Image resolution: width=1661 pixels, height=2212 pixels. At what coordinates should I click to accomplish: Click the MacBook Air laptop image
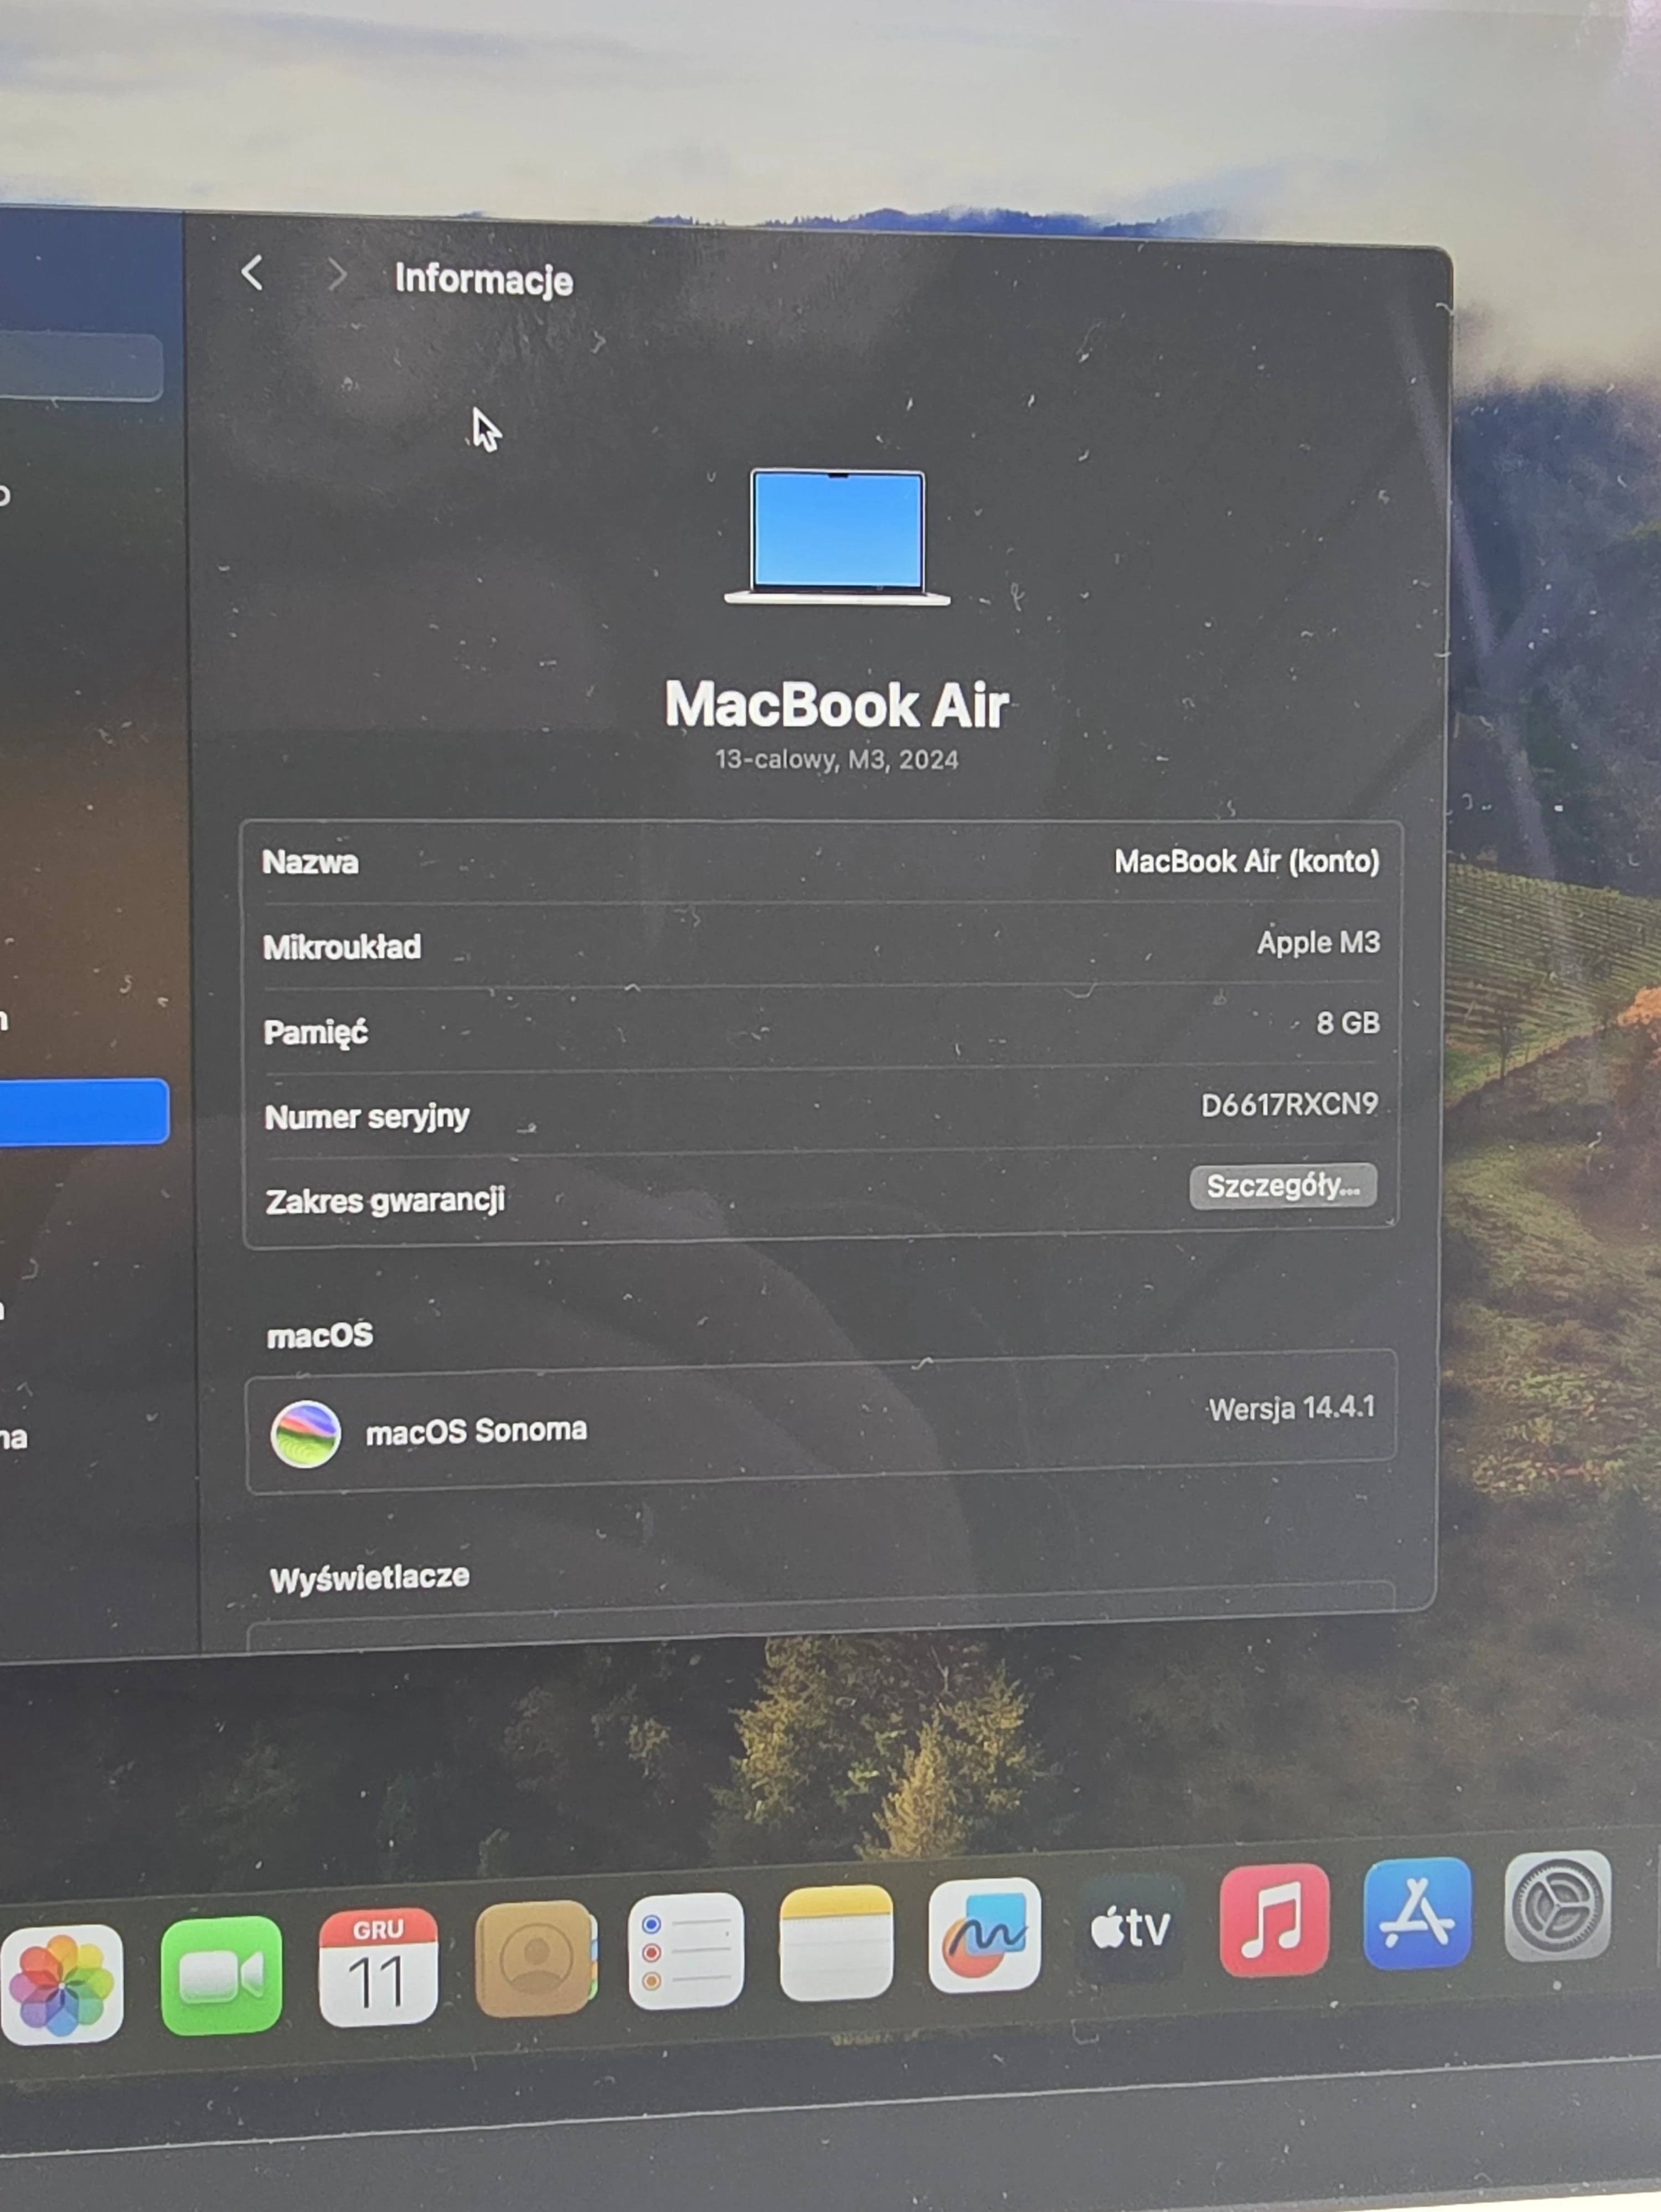coord(837,538)
